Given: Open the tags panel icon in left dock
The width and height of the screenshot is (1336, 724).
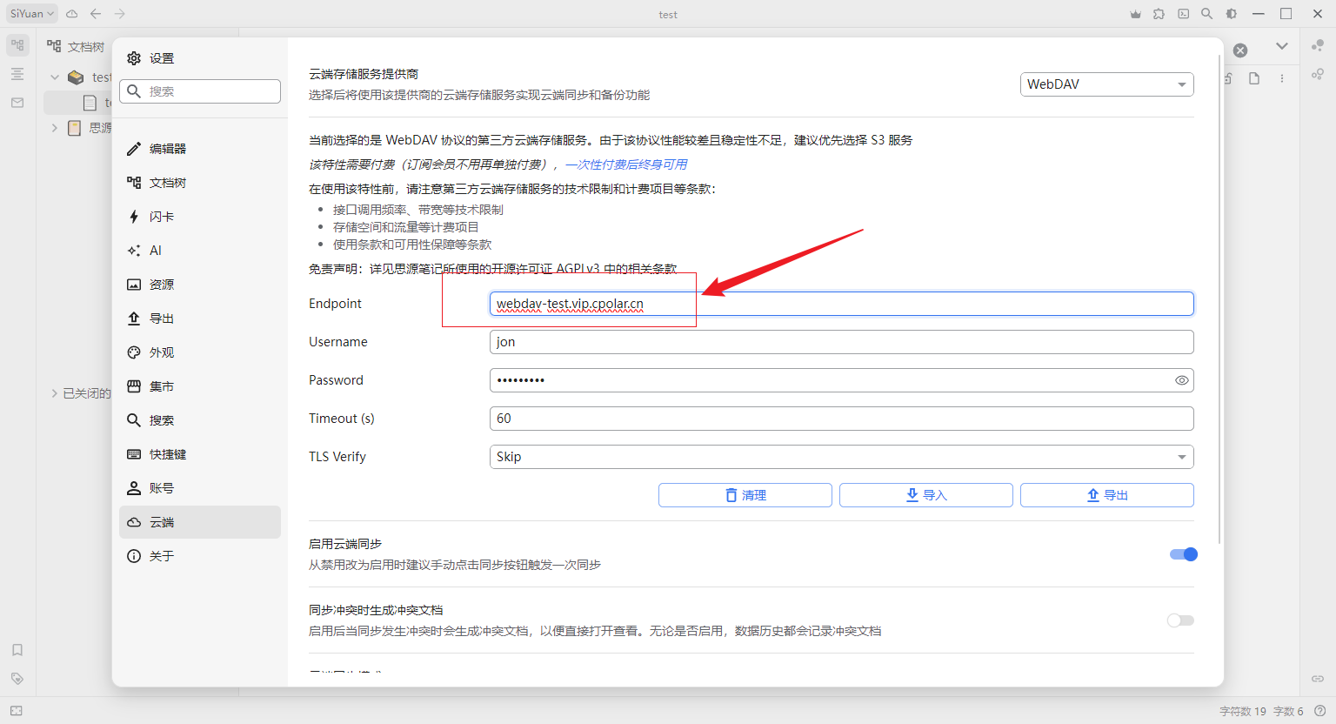Looking at the screenshot, I should 17,678.
